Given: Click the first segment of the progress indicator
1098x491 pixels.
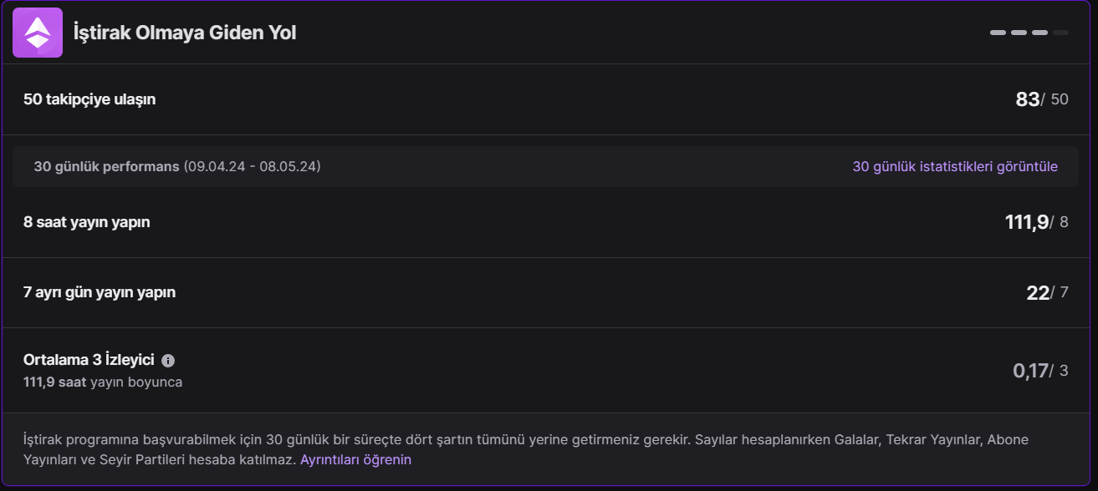Looking at the screenshot, I should click(x=998, y=33).
